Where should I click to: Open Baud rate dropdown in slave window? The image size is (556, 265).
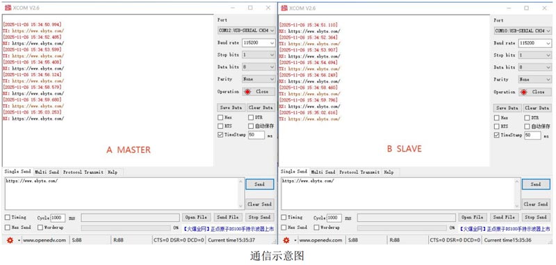click(535, 43)
